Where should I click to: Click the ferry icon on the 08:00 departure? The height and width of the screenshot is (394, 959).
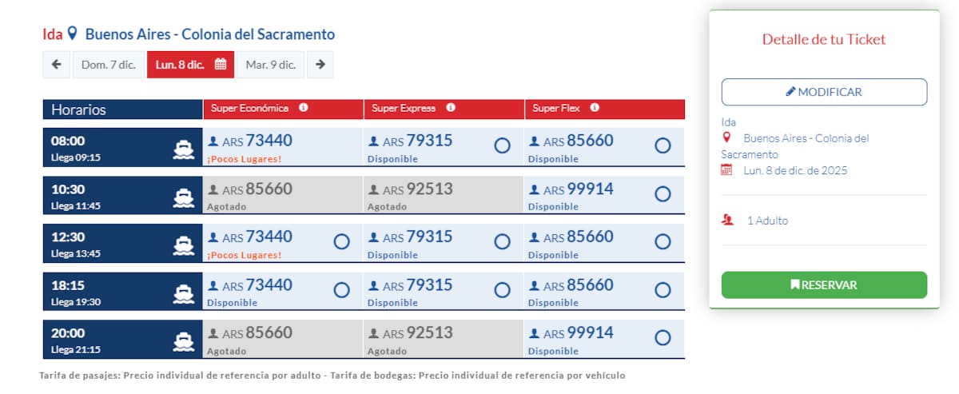pyautogui.click(x=184, y=149)
